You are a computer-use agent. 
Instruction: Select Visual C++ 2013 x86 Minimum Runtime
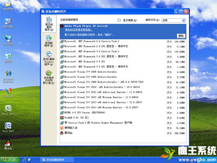coord(123,108)
